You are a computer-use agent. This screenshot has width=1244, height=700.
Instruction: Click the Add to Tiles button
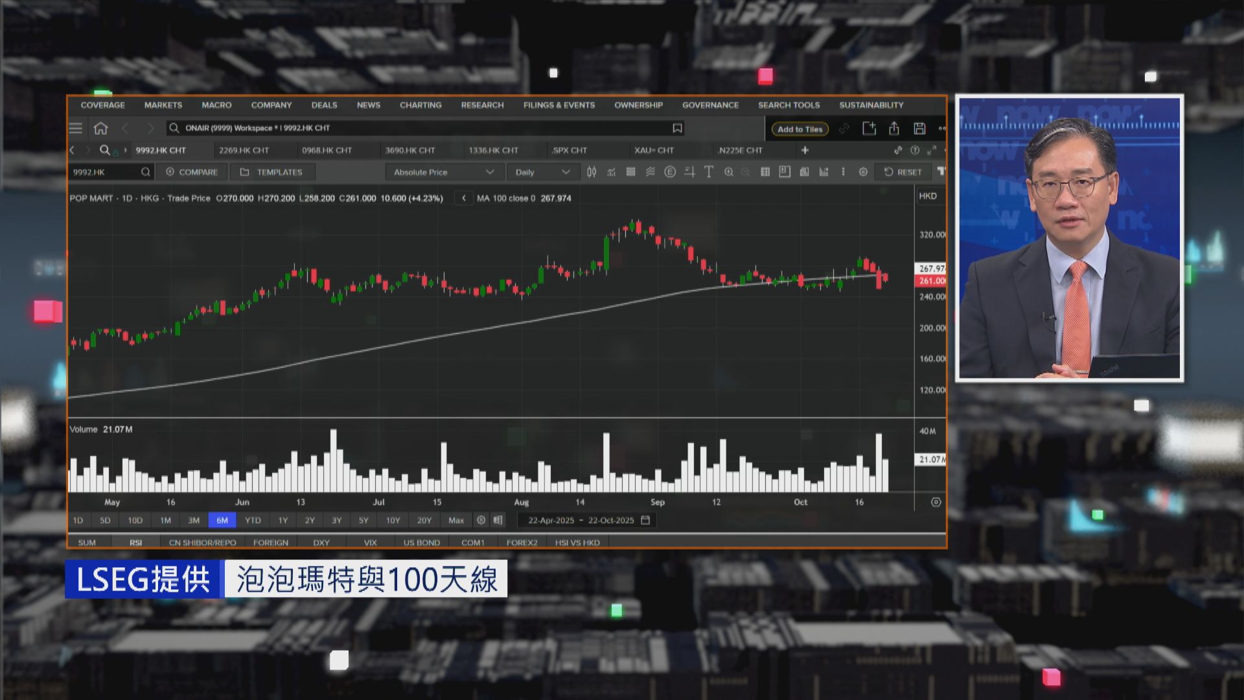(800, 129)
